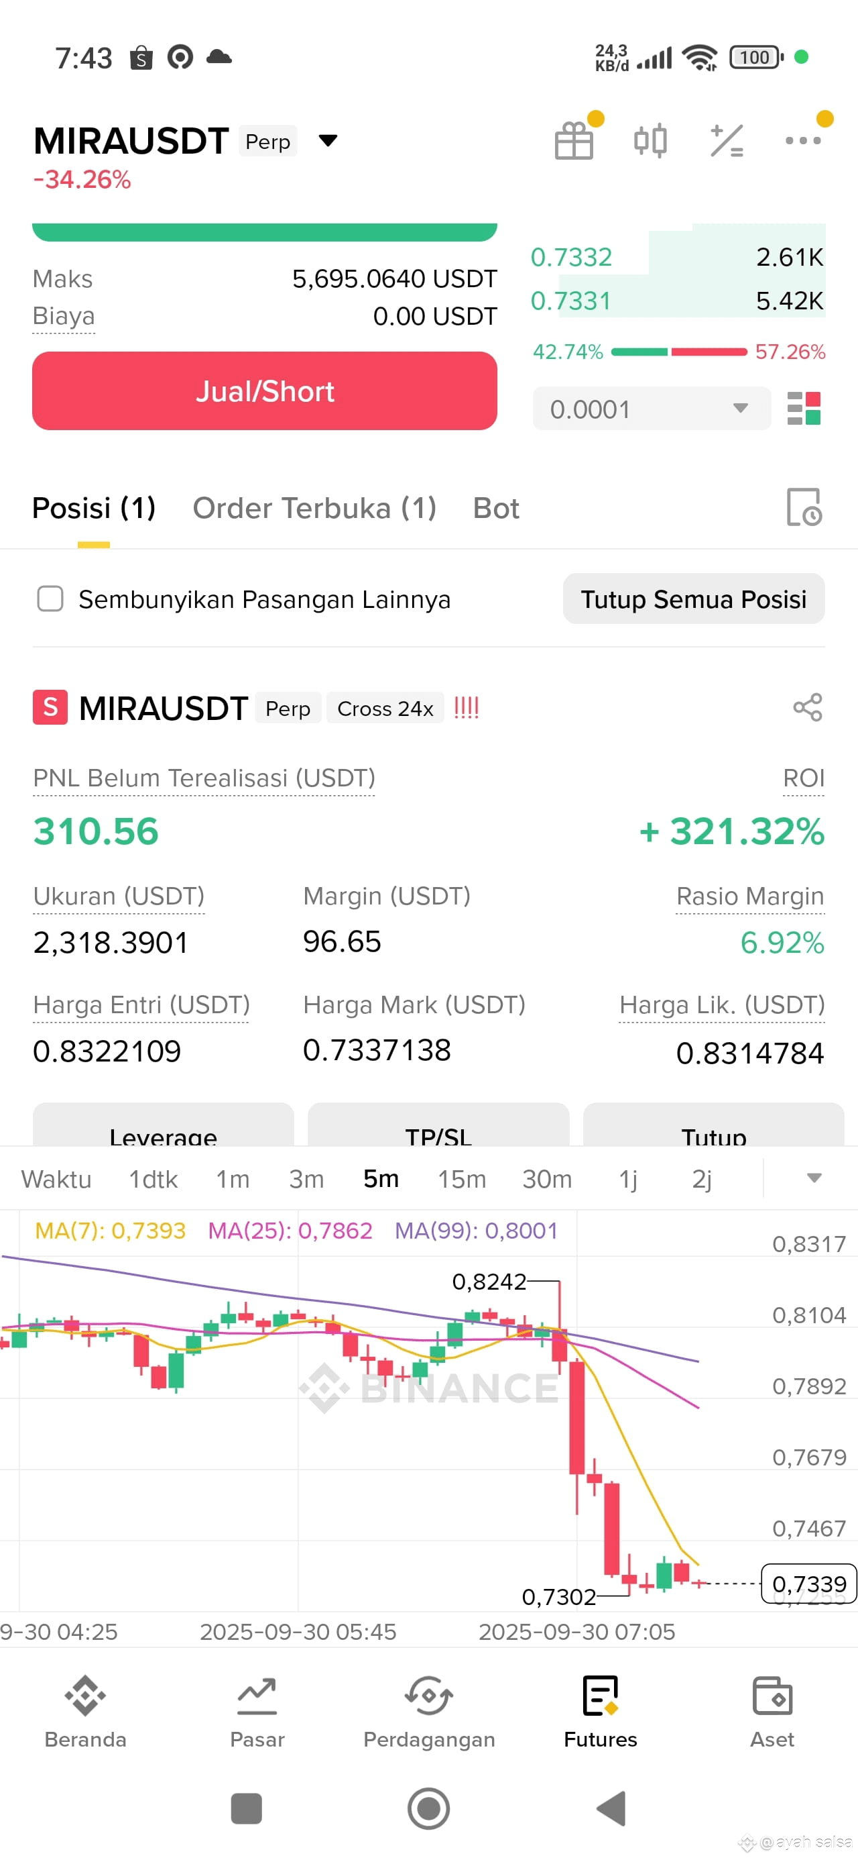The image size is (858, 1860).
Task: Tap the MA(7): 0,7393 indicator
Action: [x=111, y=1231]
